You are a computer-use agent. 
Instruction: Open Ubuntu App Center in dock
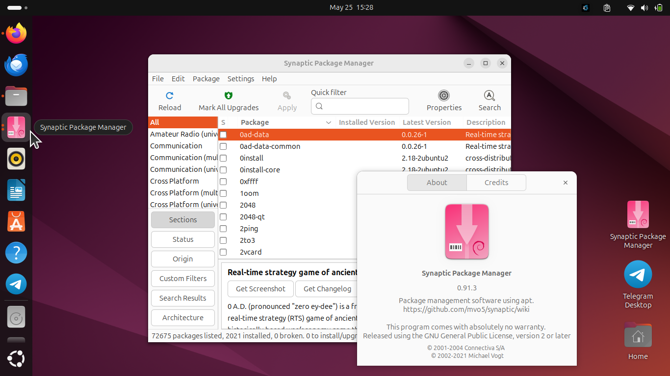16,222
